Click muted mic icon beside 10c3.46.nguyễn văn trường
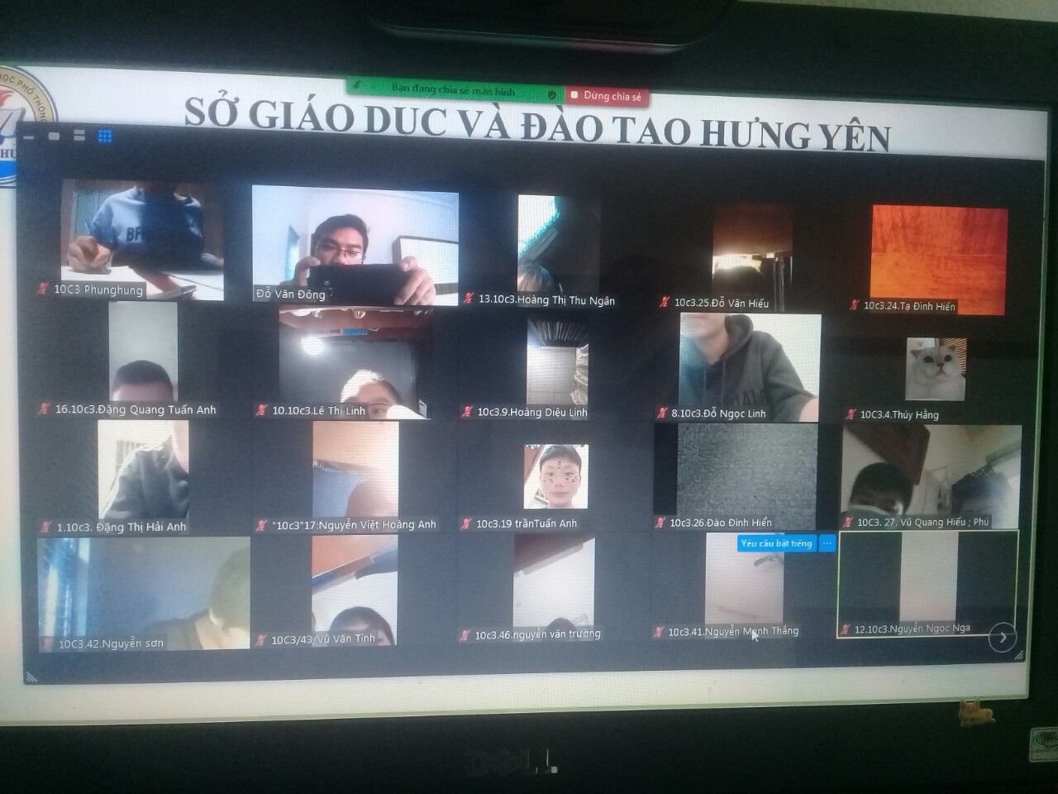Image resolution: width=1058 pixels, height=794 pixels. tap(467, 635)
